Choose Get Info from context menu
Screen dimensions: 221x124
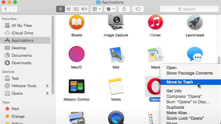[x=191, y=91]
